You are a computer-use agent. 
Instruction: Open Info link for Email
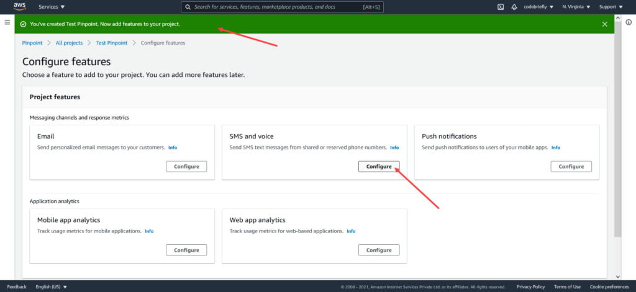pos(173,148)
